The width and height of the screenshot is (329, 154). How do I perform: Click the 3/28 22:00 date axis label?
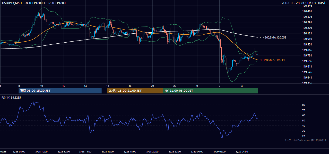(x=175, y=152)
